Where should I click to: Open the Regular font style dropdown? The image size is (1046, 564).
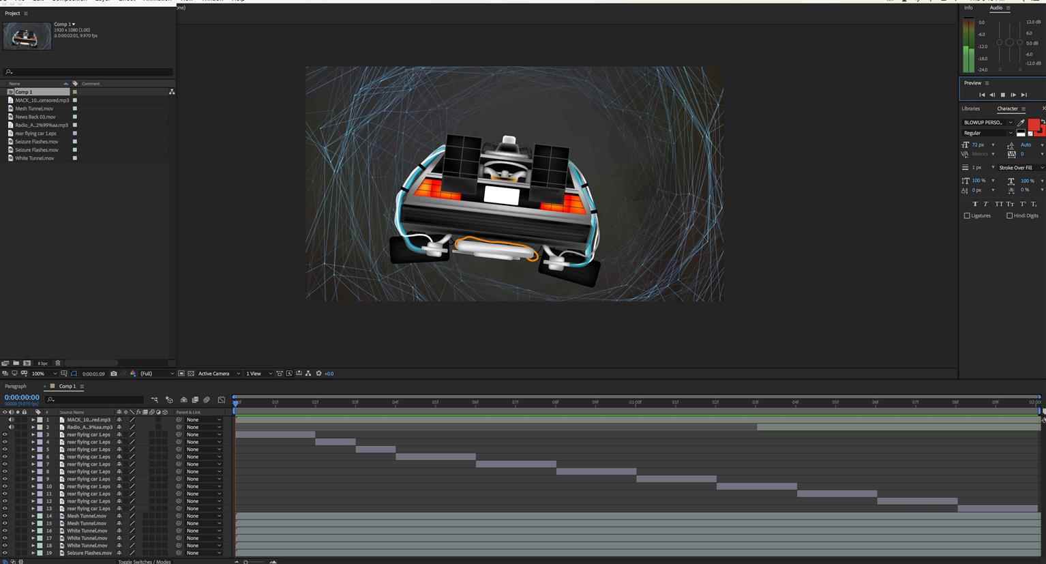[x=988, y=133]
